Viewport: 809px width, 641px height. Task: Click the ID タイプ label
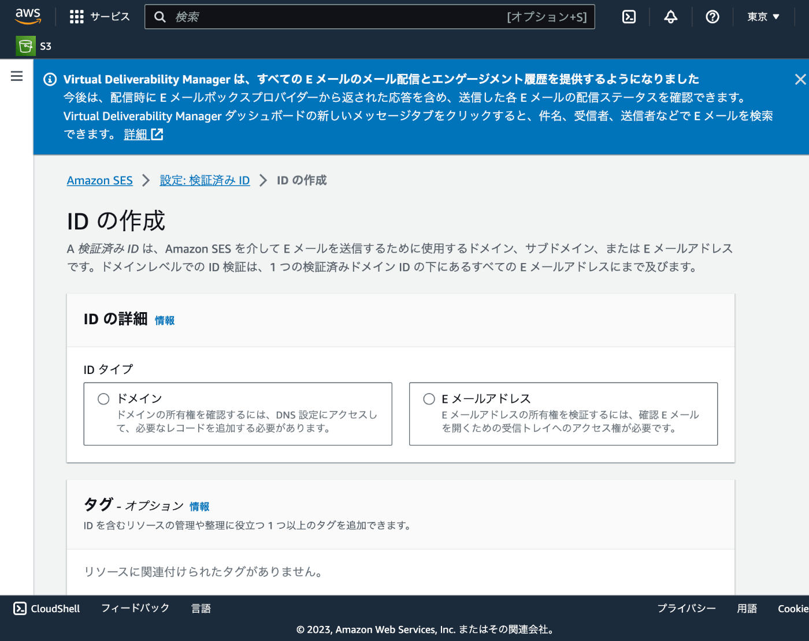(x=108, y=369)
